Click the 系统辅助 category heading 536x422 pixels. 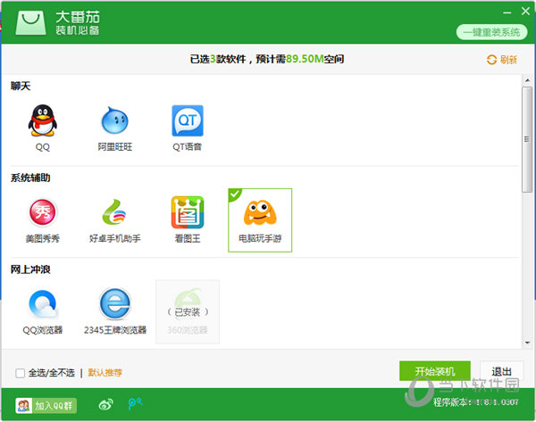pos(30,178)
